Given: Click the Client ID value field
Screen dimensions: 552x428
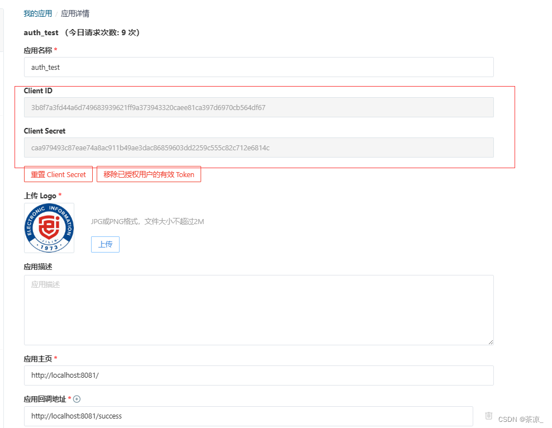Looking at the screenshot, I should click(x=258, y=107).
